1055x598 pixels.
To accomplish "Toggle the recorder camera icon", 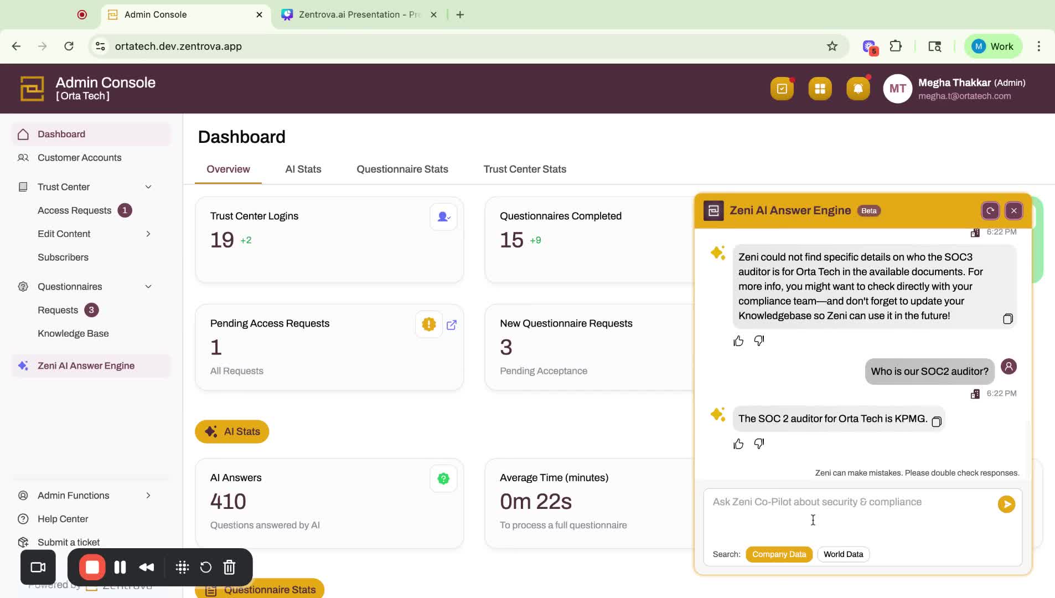I will (38, 567).
